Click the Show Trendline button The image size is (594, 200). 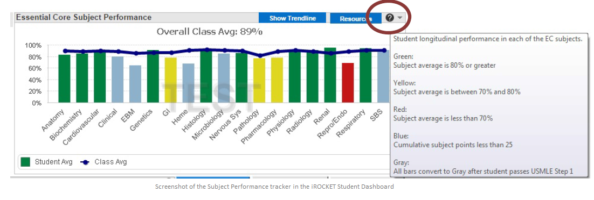293,18
